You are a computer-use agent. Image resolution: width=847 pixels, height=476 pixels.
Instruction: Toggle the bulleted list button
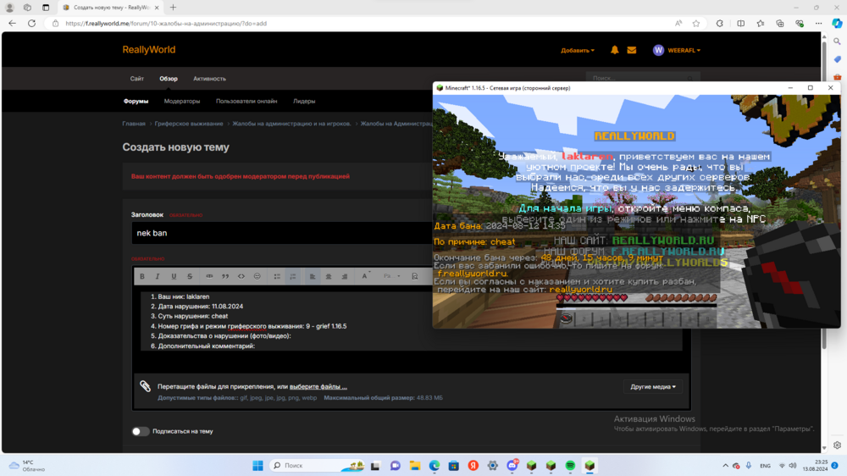[277, 276]
